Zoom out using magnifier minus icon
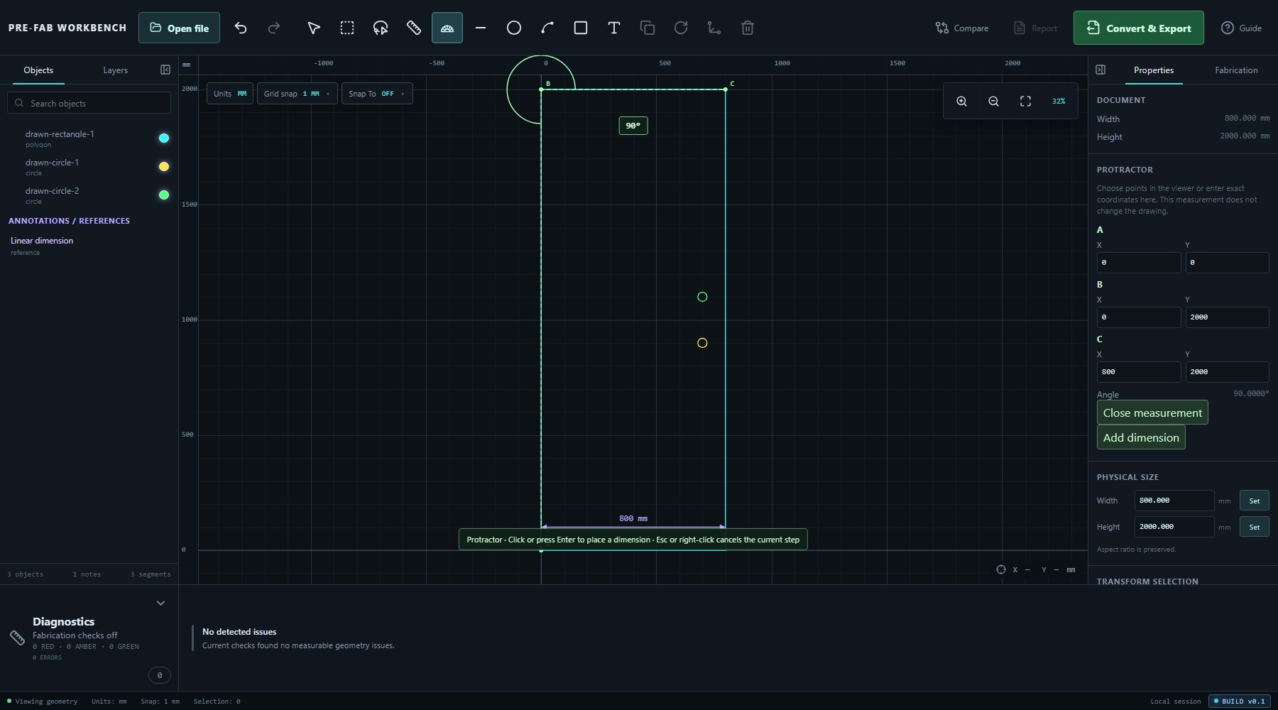 coord(994,102)
